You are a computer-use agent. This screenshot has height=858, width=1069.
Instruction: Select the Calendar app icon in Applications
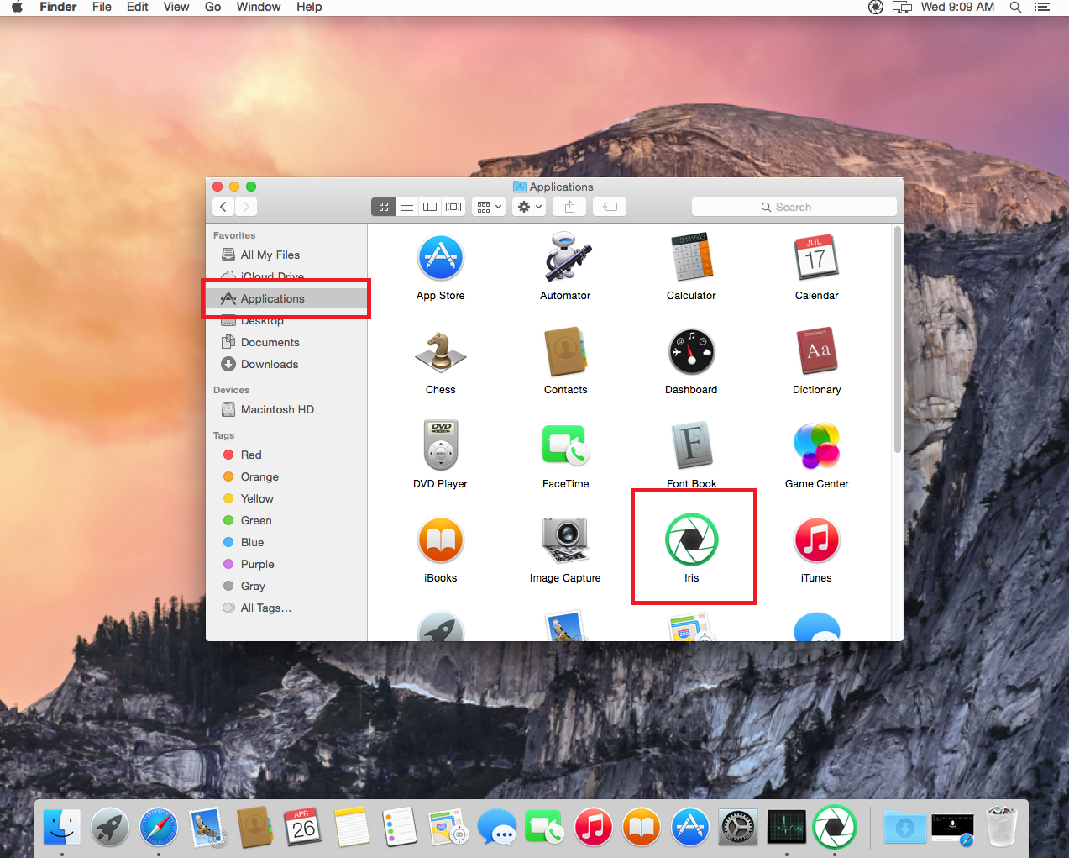[816, 257]
